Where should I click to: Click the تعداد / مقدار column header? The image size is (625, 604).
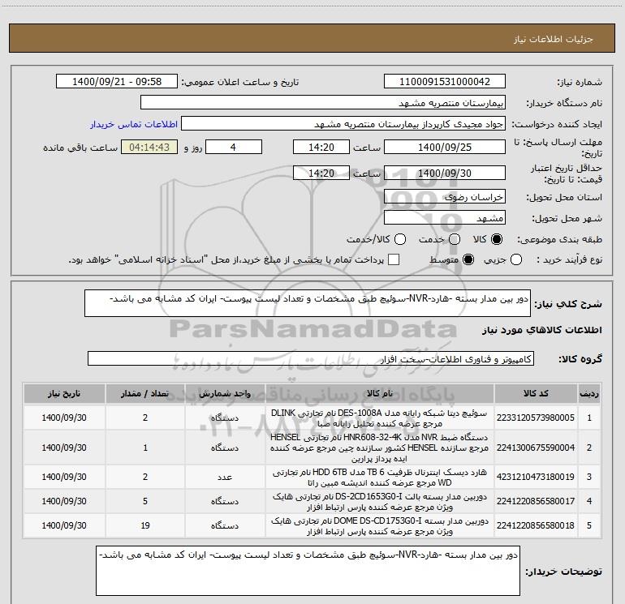(145, 393)
